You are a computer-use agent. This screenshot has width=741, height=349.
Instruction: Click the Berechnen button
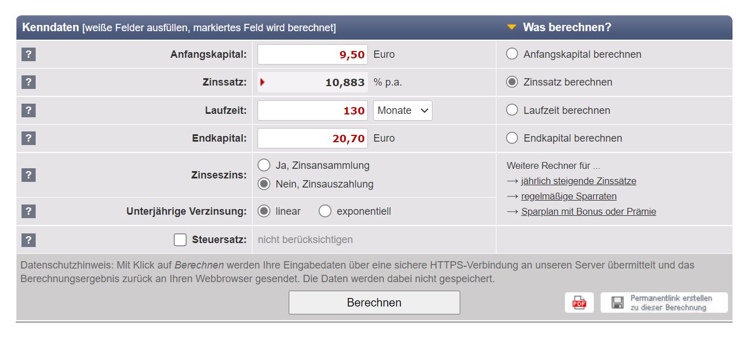tap(374, 302)
